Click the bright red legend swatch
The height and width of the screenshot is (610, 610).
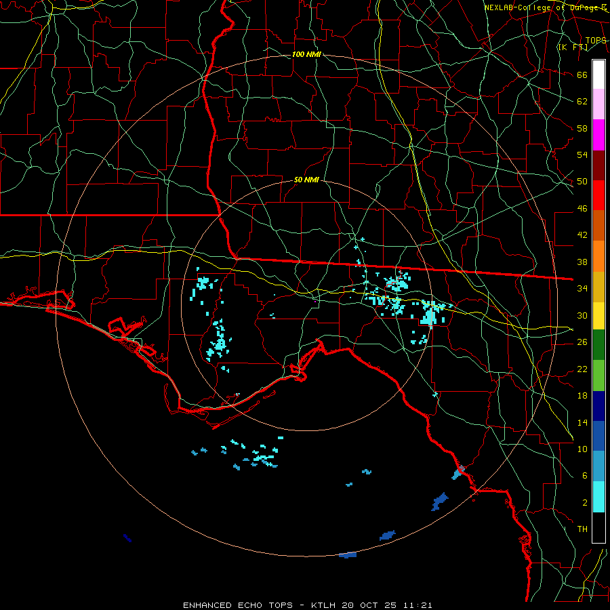(x=598, y=195)
